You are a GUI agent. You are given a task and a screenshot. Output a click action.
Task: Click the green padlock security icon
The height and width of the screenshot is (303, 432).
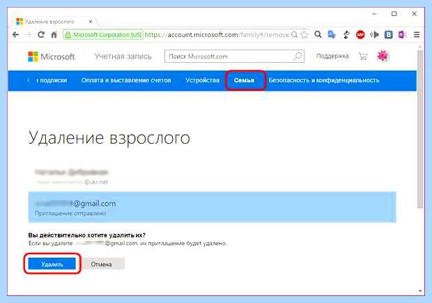click(x=68, y=35)
